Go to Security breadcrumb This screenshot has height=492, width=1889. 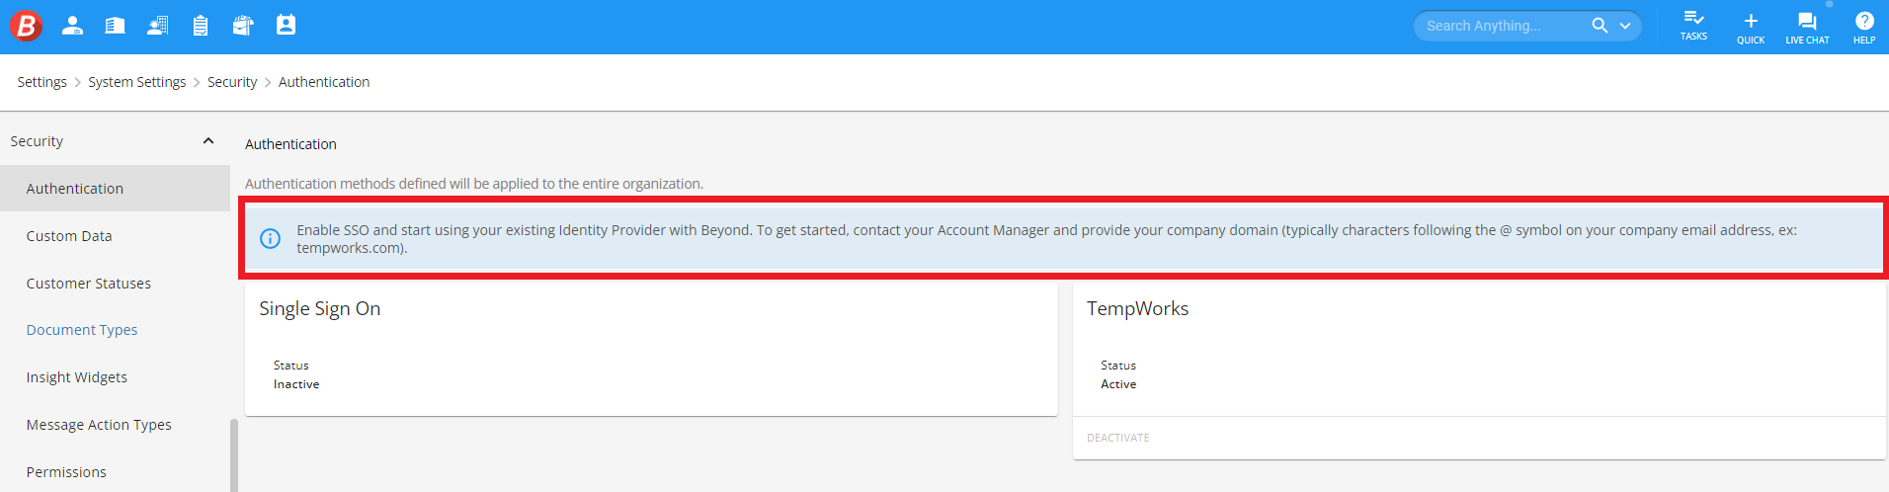click(x=232, y=82)
